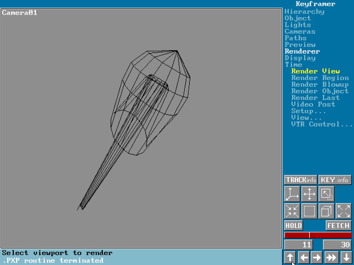Click the zoom extents diverging arrows icon
This screenshot has width=354, height=265.
pos(344,211)
